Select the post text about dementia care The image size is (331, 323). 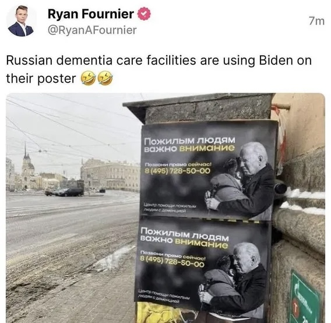[x=159, y=69]
